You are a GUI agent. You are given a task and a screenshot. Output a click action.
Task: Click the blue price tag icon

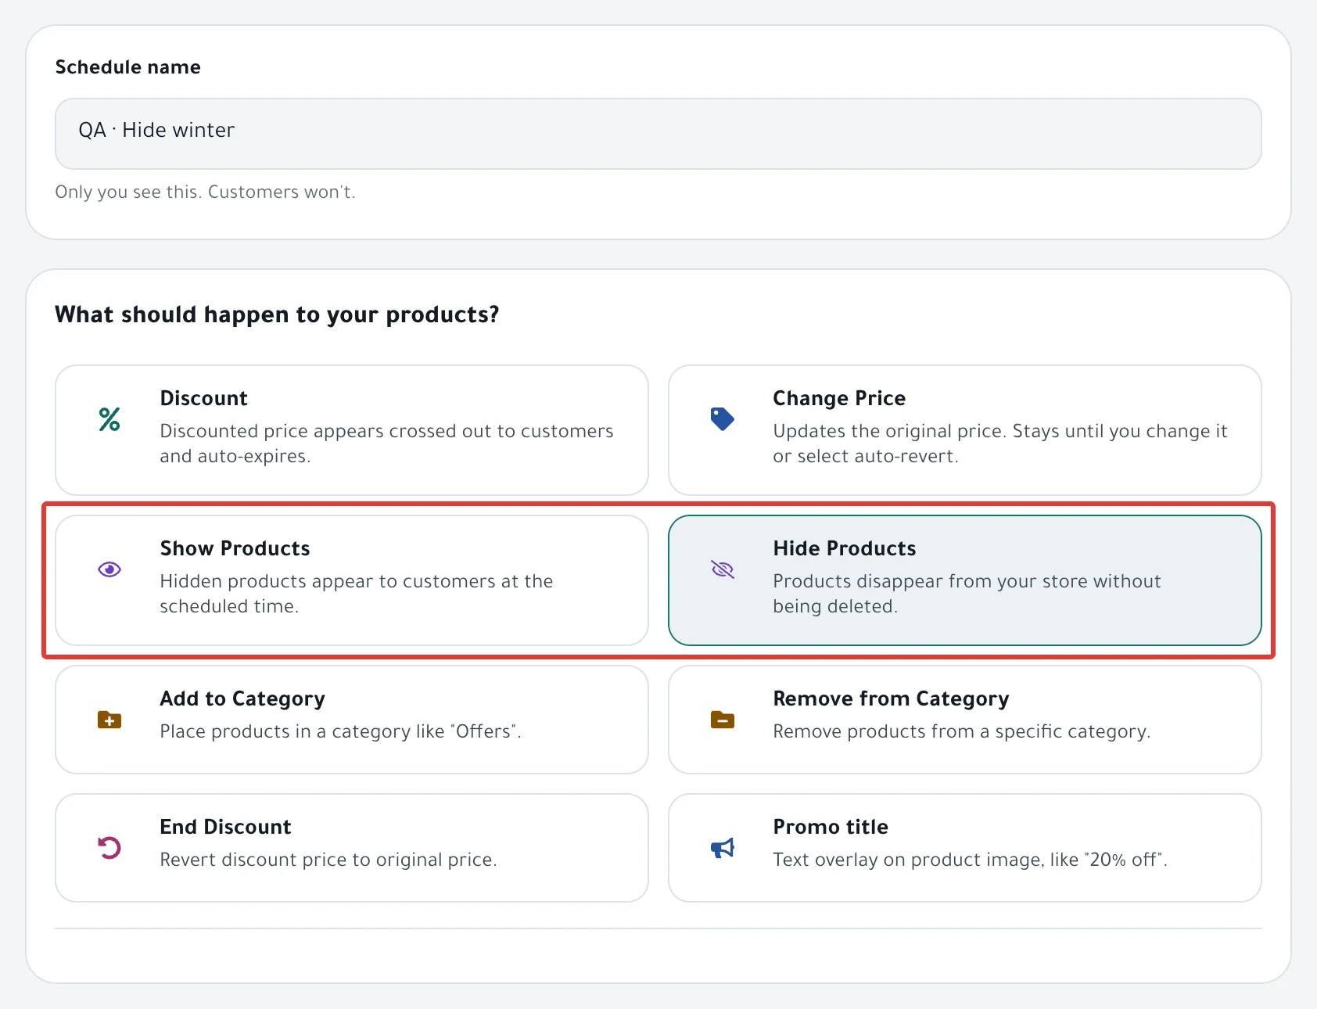tap(722, 419)
